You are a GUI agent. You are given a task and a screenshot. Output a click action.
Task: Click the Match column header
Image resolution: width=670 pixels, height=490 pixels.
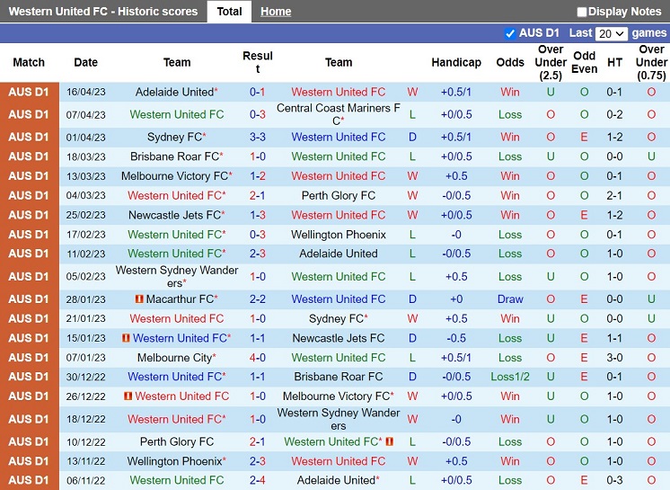coord(29,62)
